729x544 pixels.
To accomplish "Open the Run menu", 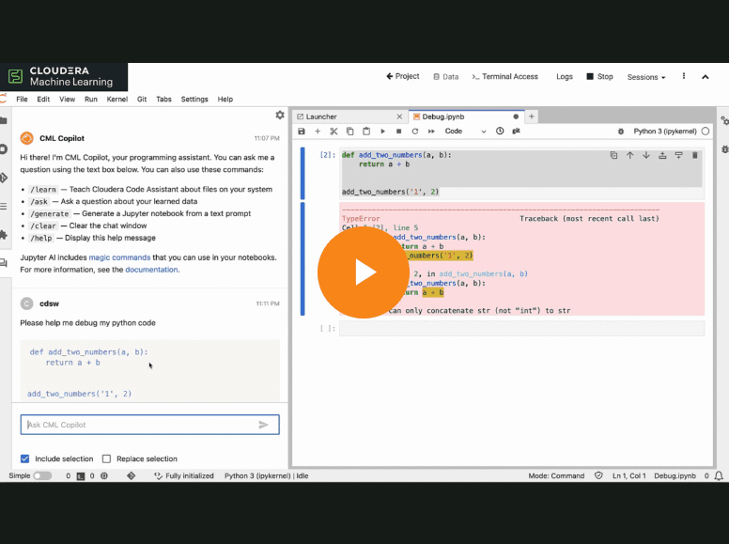I will pos(91,99).
